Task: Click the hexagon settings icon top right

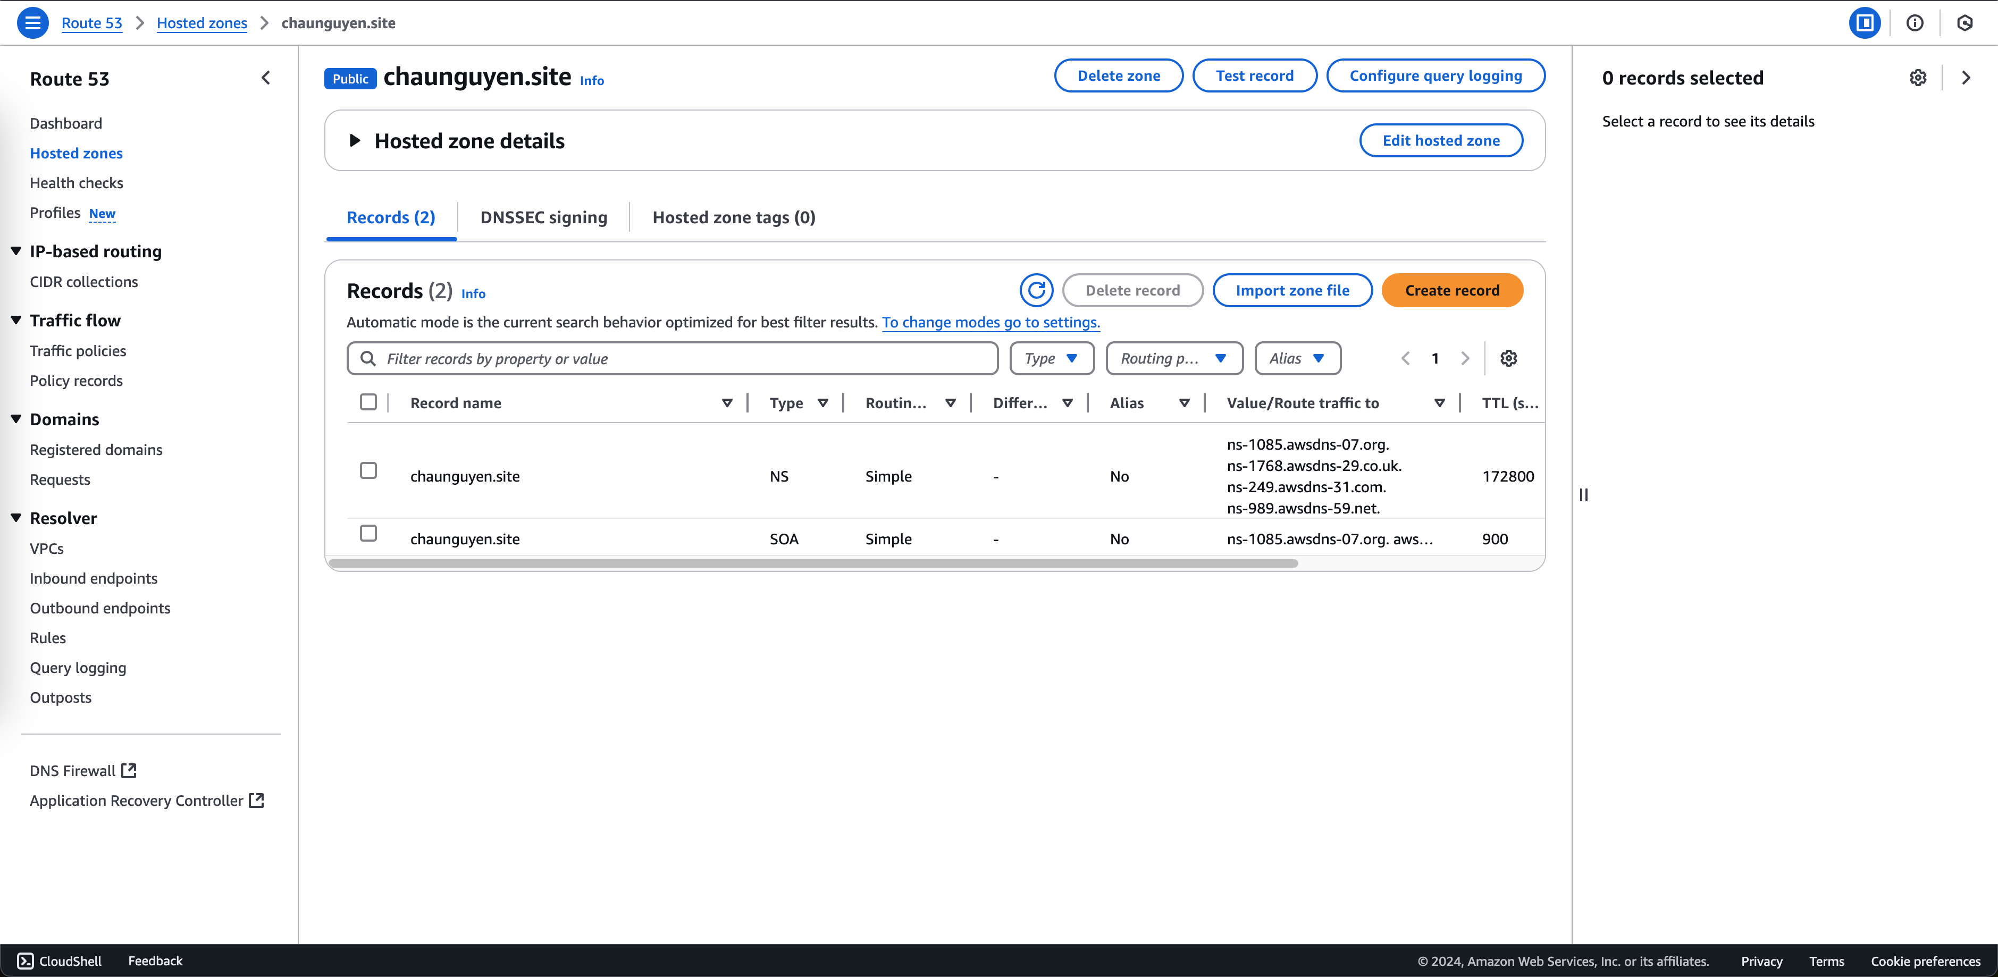Action: click(1965, 22)
